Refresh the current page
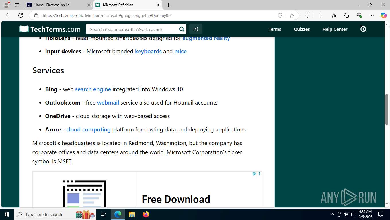The height and width of the screenshot is (220, 390). (21, 15)
